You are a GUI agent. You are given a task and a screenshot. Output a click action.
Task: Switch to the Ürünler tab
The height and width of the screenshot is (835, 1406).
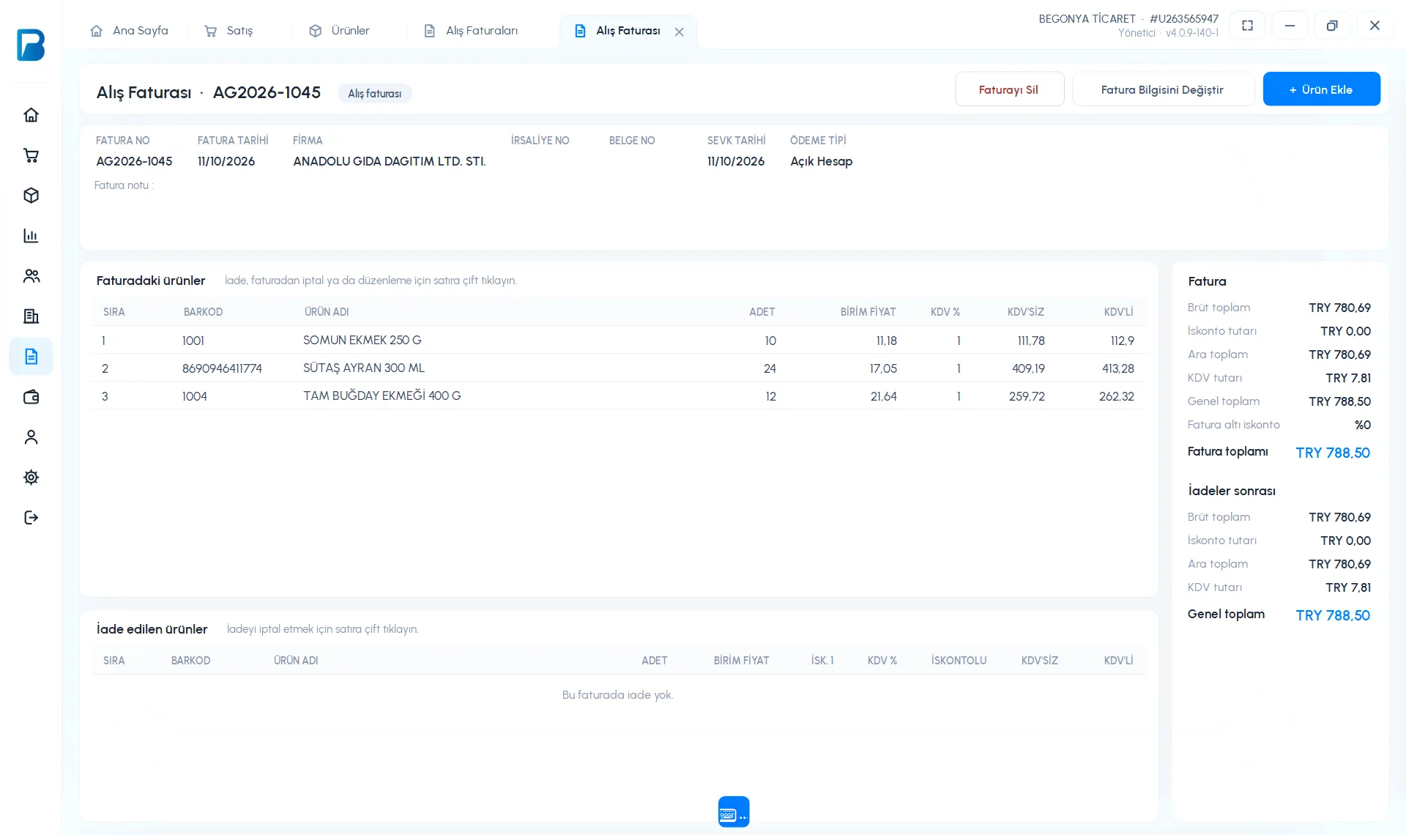340,31
